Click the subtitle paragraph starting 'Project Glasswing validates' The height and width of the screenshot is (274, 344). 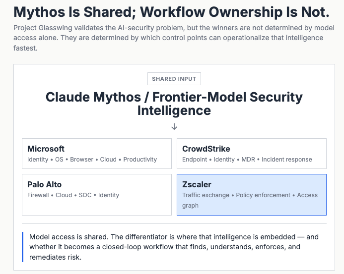174,38
